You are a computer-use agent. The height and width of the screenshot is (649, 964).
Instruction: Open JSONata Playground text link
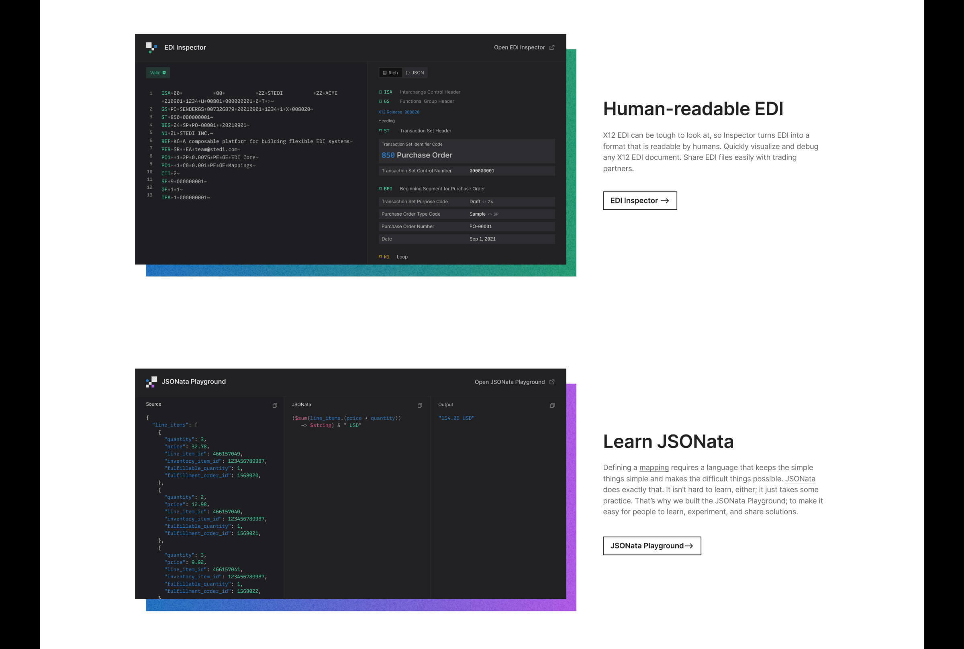510,382
